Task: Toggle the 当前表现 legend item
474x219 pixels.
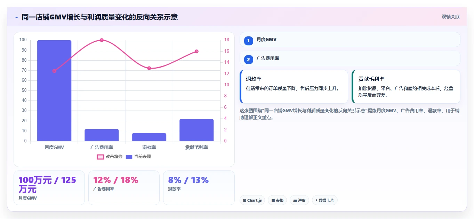Action: tap(138, 157)
